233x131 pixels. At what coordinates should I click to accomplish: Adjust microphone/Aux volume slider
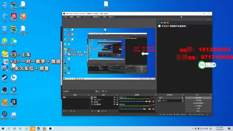[134, 101]
